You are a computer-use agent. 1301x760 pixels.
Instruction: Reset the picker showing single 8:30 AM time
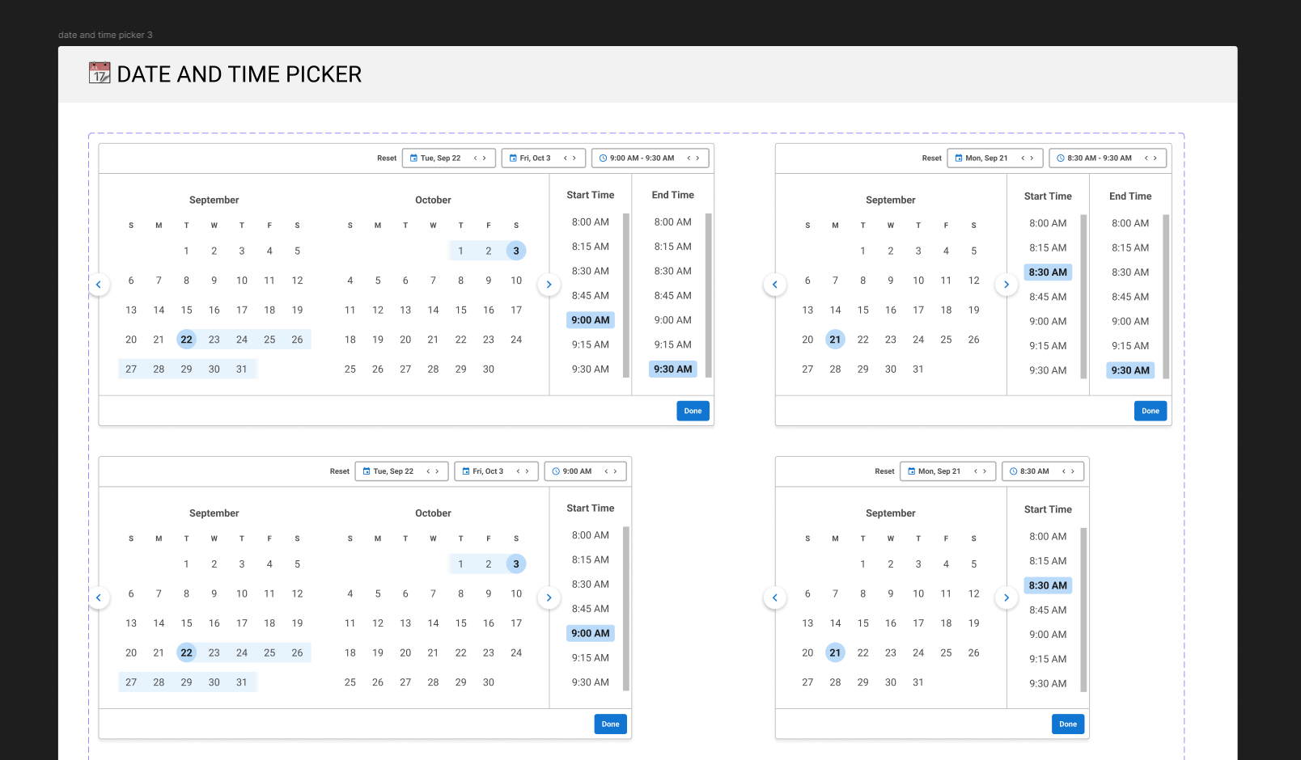tap(884, 471)
